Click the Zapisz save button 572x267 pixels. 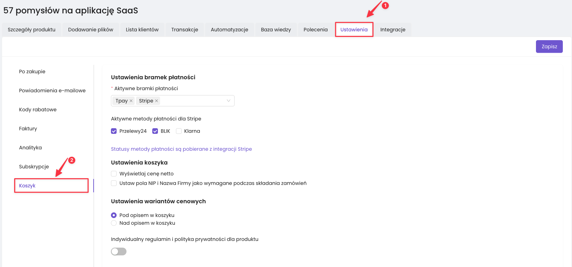tap(549, 46)
